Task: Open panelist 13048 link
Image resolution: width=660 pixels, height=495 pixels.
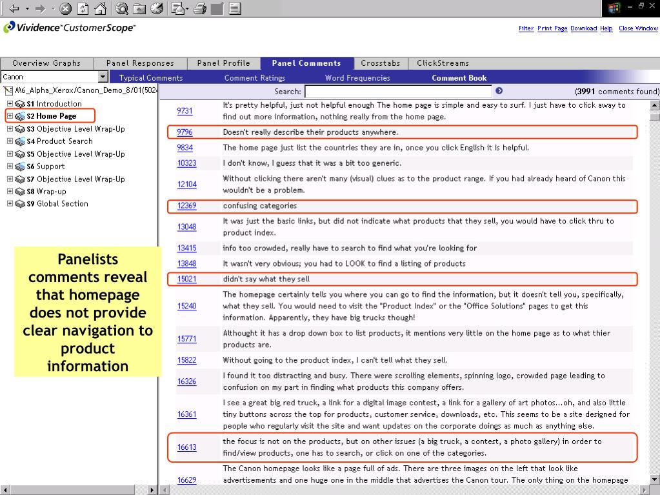Action: (187, 227)
